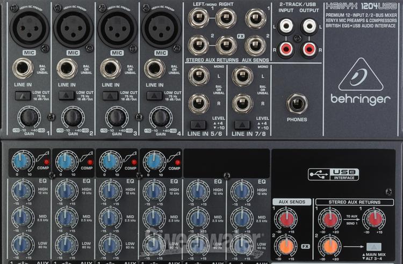Click channel 2 compressor curve graphic
The height and width of the screenshot is (264, 403).
point(87,156)
